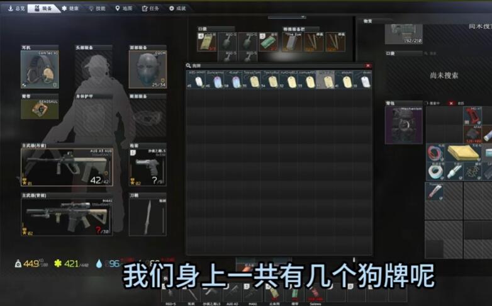492x306 pixels.
Task: Select the fifth dogtag, second gold one
Action: point(270,79)
